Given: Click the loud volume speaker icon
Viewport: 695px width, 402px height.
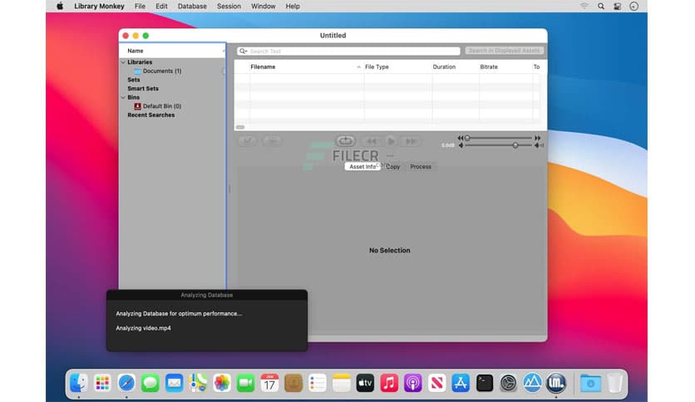Looking at the screenshot, I should tap(539, 145).
